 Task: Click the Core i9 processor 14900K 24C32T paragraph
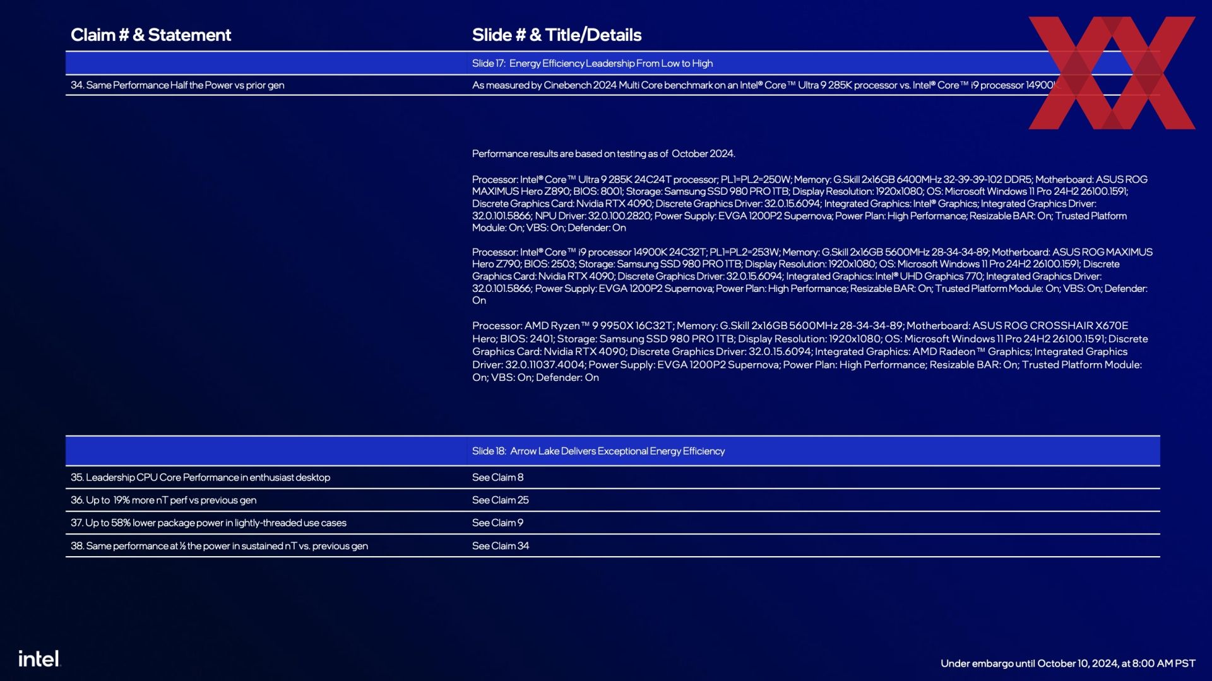coord(812,276)
